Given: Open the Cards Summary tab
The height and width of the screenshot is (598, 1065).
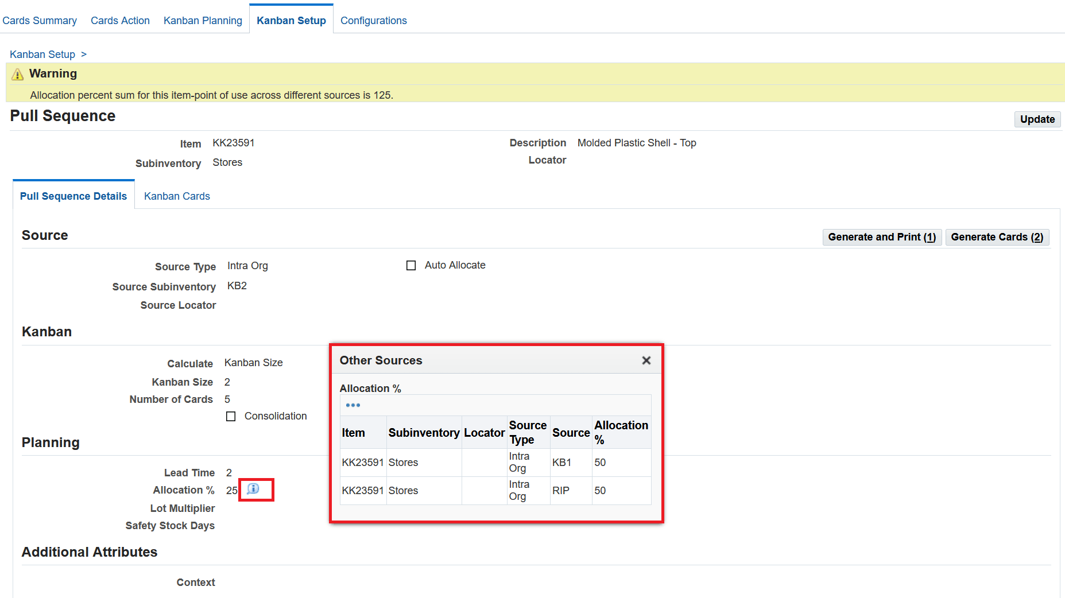Looking at the screenshot, I should [x=40, y=20].
